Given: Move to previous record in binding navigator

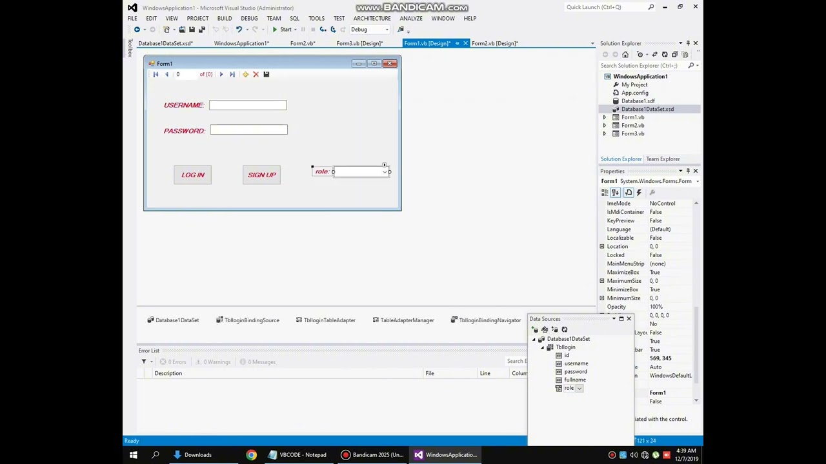Looking at the screenshot, I should point(166,74).
